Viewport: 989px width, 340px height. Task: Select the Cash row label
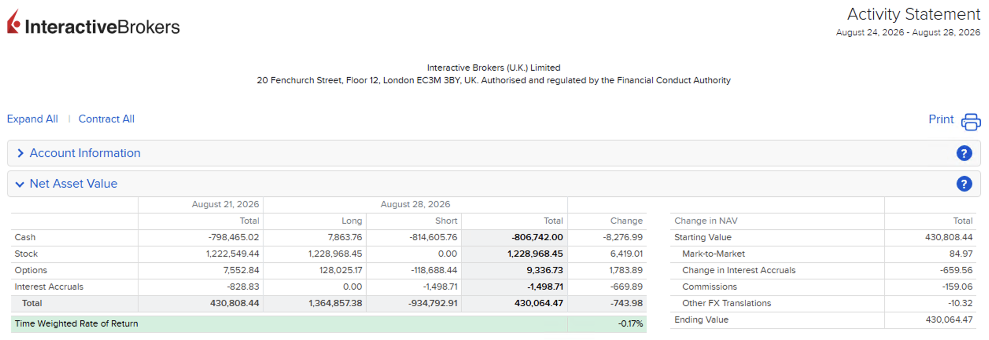[x=25, y=237]
